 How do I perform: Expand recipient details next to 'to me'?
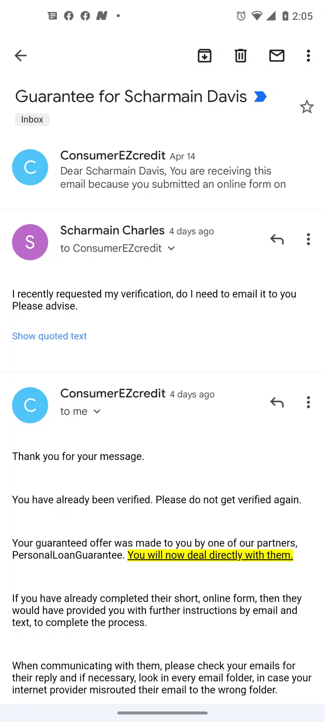(x=97, y=412)
